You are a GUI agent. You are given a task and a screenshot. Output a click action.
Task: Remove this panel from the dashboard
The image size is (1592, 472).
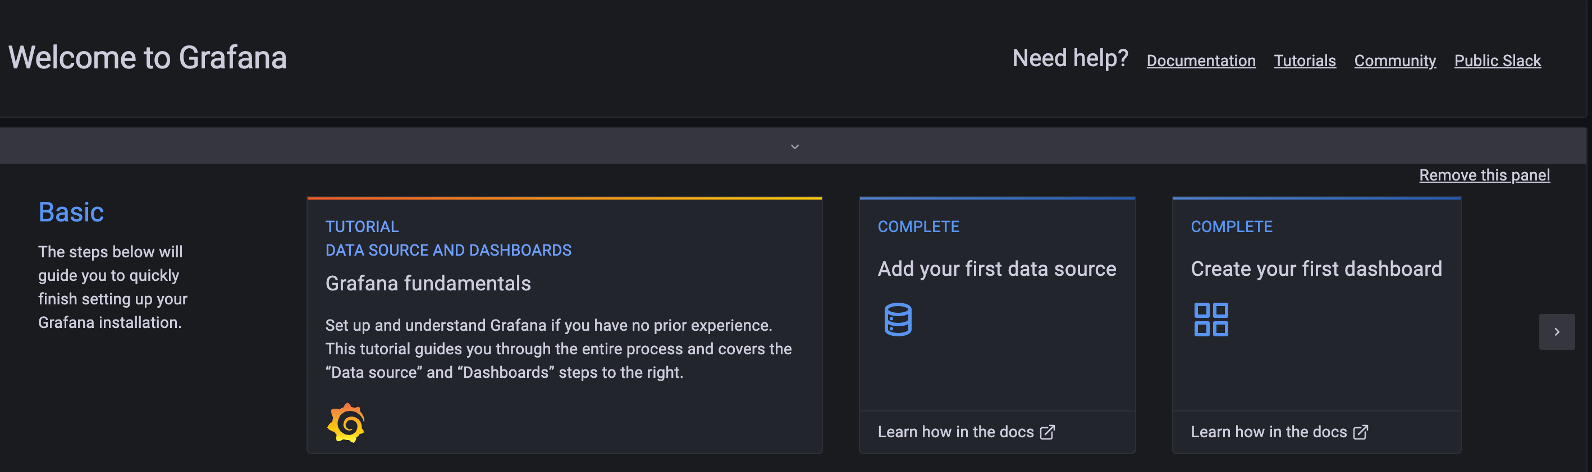click(x=1484, y=175)
